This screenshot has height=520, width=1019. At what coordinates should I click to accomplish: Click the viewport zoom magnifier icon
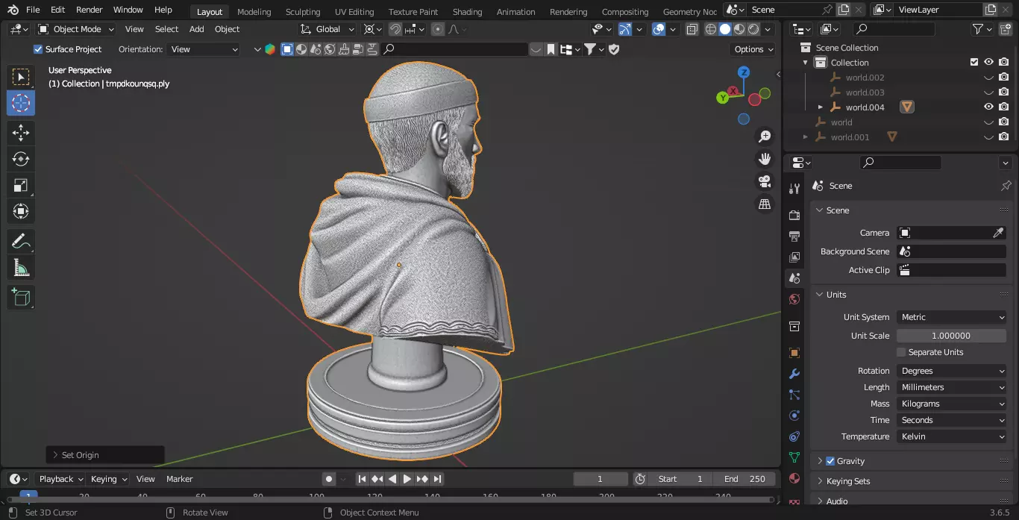point(765,137)
